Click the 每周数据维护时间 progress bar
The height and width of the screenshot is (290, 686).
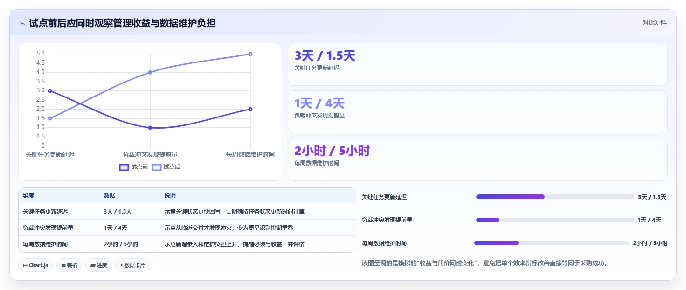pos(552,243)
